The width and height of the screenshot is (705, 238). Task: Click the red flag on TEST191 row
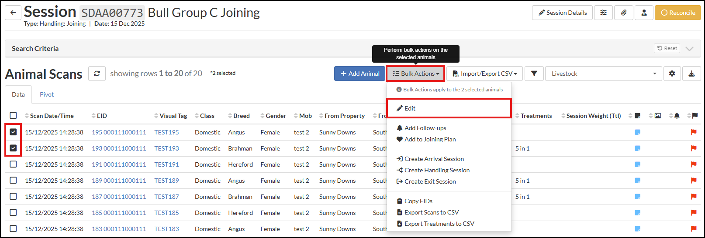point(693,164)
